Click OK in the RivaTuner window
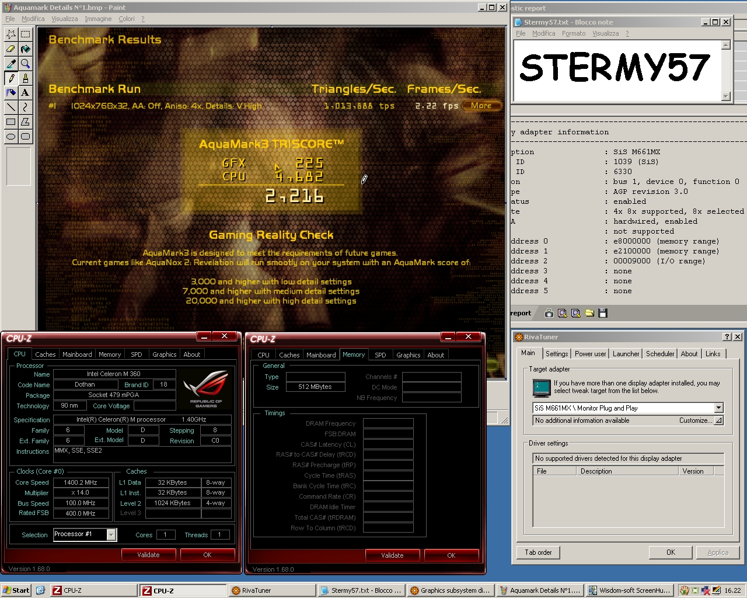Screen dimensions: 747x598 [671, 552]
